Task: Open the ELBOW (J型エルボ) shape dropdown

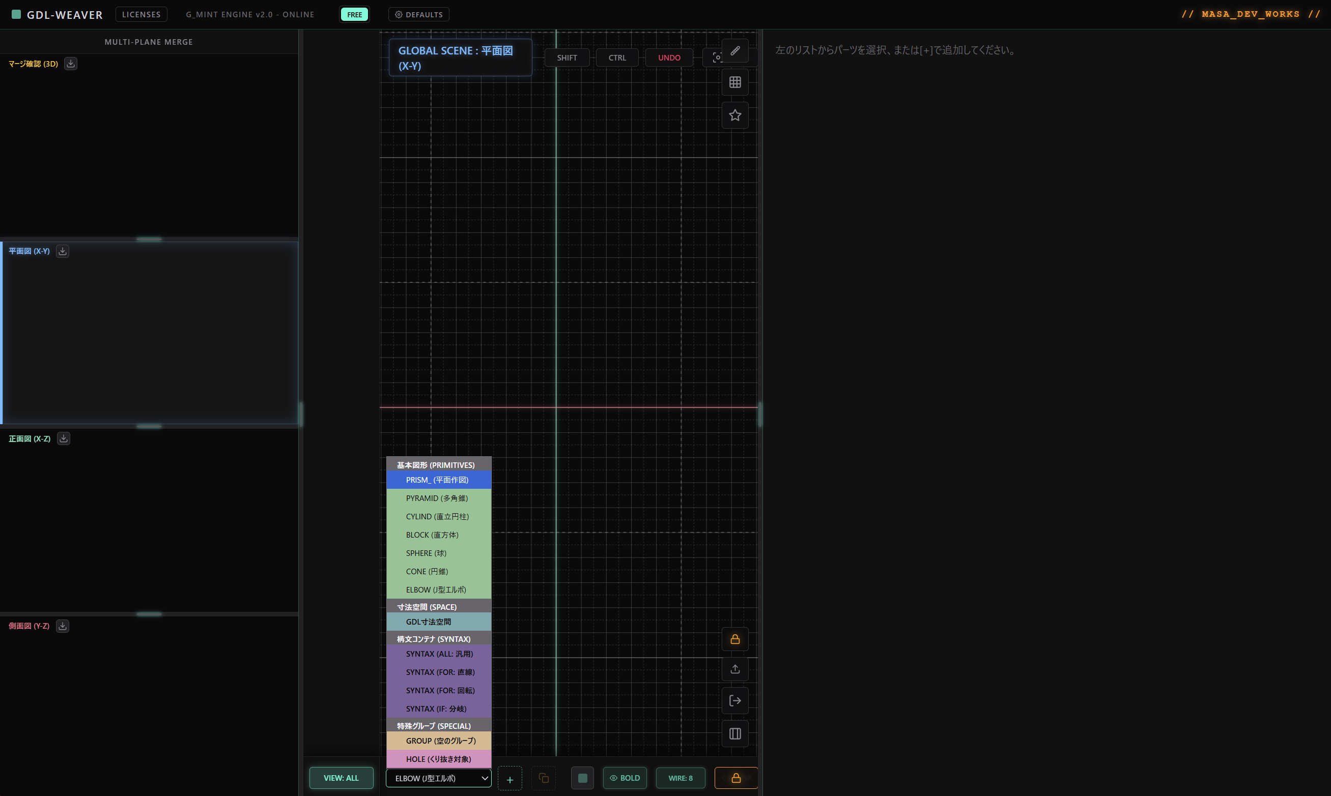Action: (x=438, y=778)
